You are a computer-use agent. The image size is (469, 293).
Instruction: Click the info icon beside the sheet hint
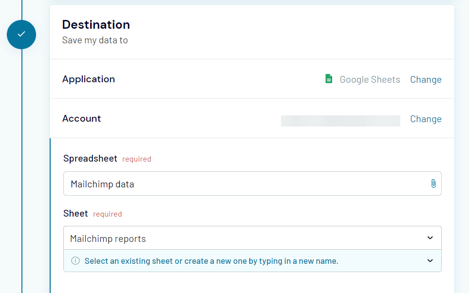coord(75,261)
